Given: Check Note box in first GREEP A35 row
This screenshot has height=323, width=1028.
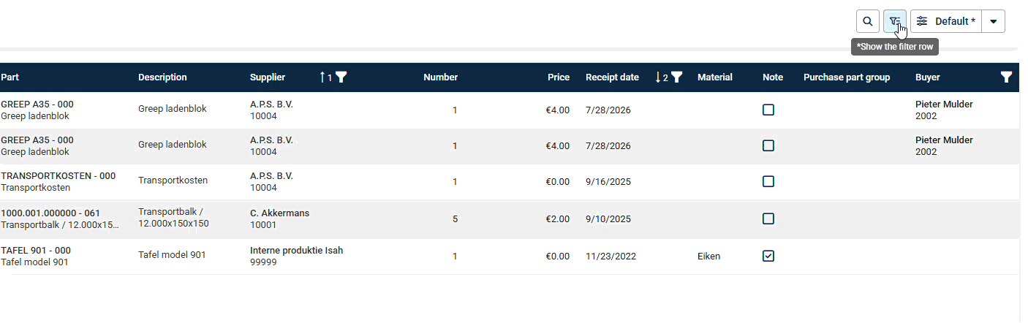Looking at the screenshot, I should [768, 110].
